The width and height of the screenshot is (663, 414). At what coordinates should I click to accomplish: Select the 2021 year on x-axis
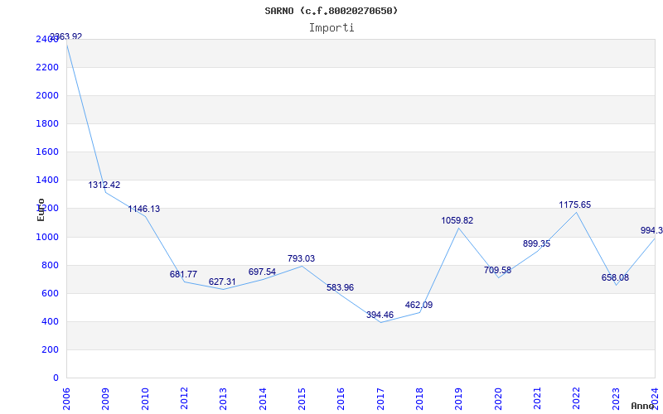(x=537, y=398)
